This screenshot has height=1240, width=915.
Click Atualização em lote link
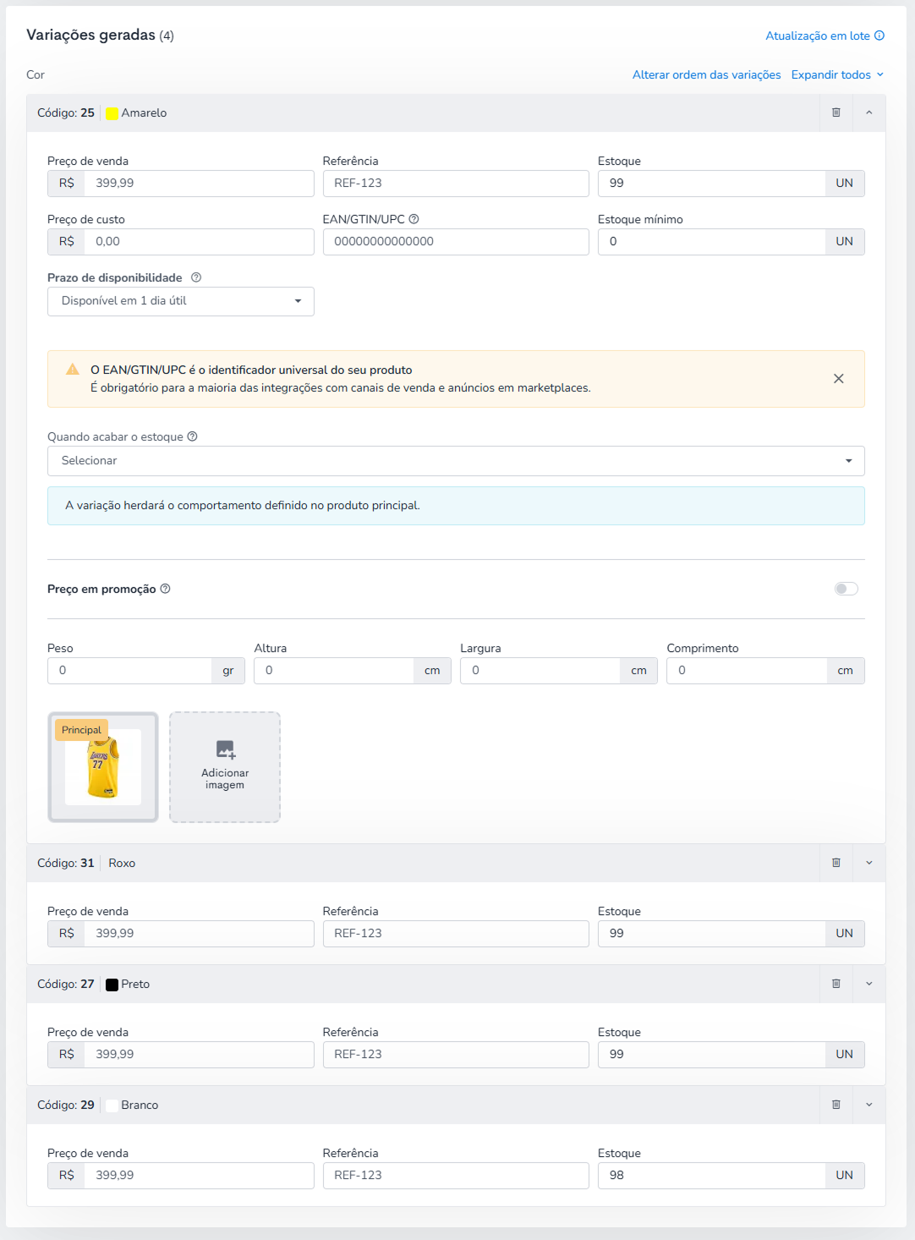tap(818, 36)
